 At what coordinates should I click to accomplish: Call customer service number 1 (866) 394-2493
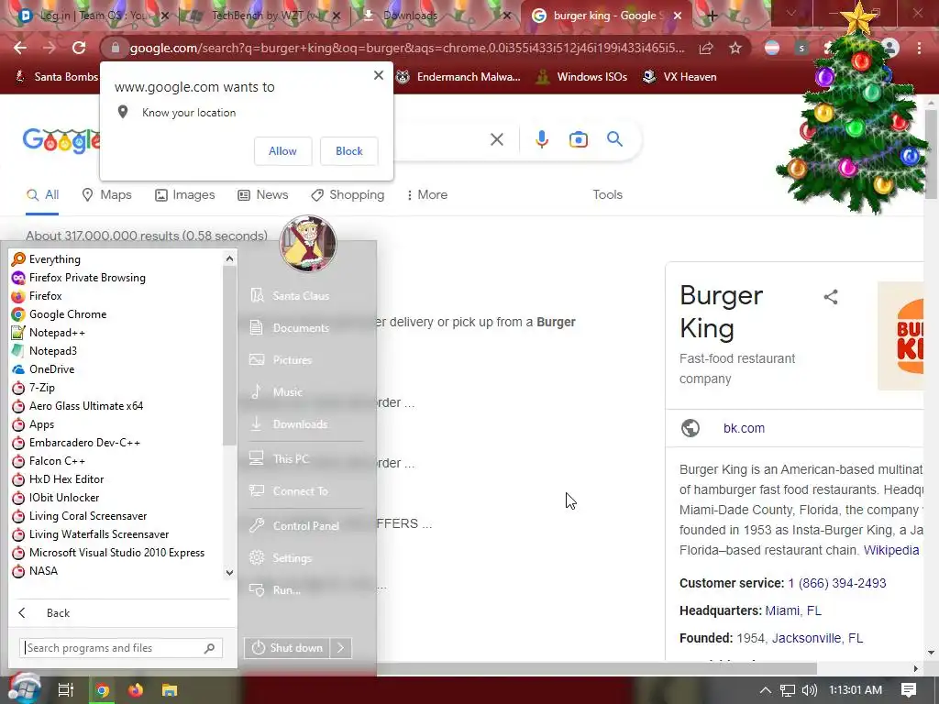point(837,583)
